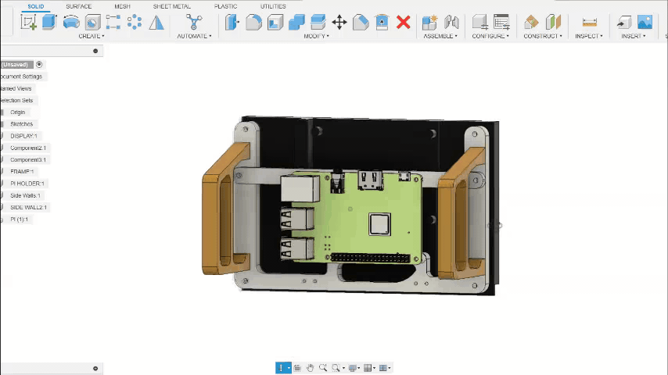Select the Offset Plane construct tool
Screen dimensions: 668x375
click(x=531, y=22)
